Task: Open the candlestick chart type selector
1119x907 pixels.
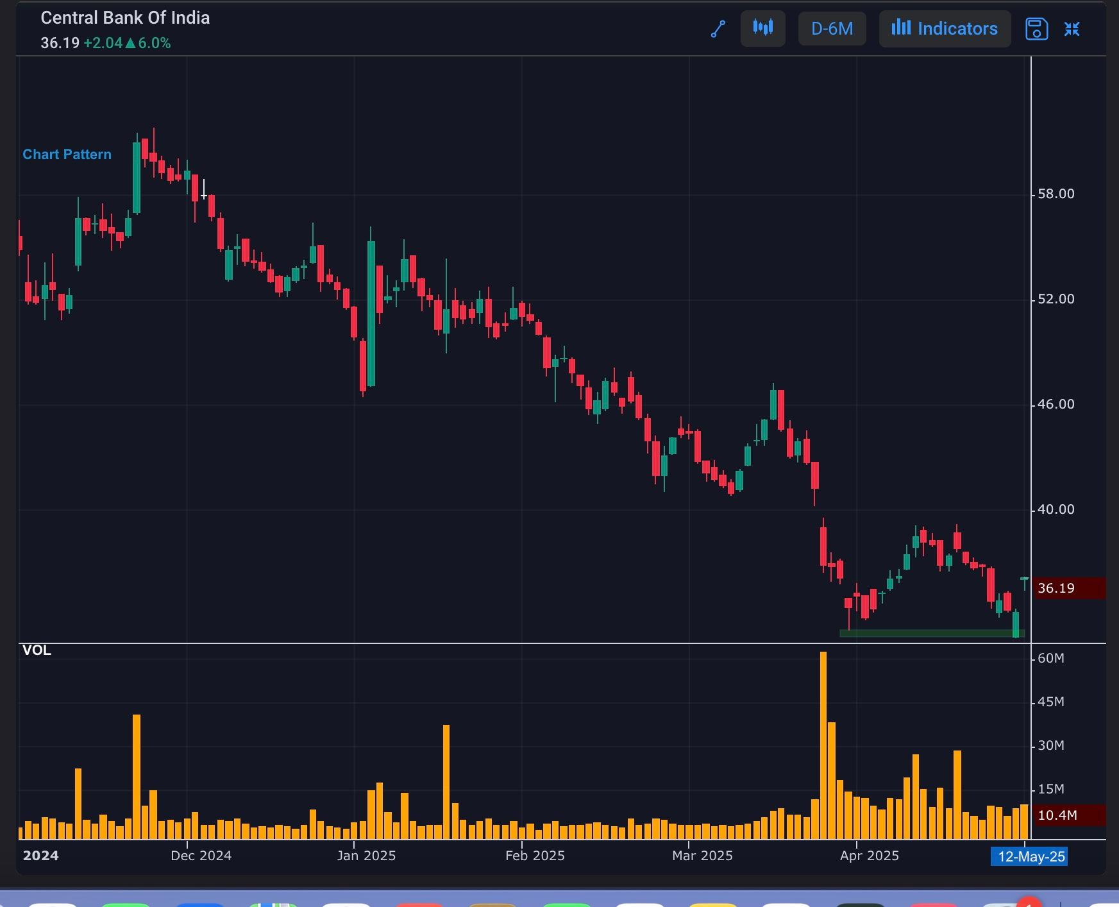Action: 763,28
